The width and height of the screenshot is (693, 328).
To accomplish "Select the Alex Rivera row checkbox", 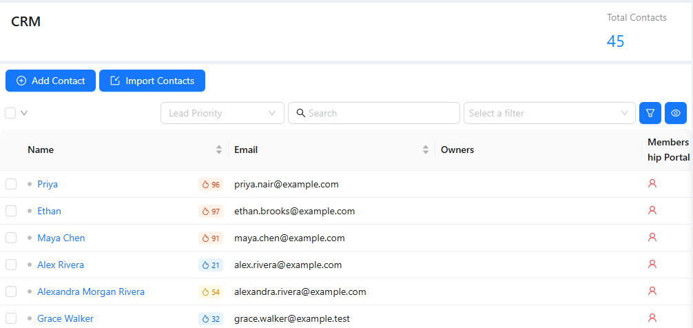I will click(11, 265).
